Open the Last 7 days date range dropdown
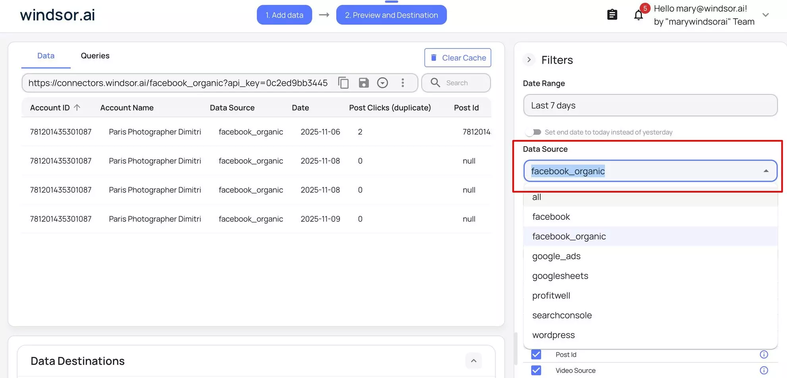The height and width of the screenshot is (378, 787). pyautogui.click(x=650, y=105)
